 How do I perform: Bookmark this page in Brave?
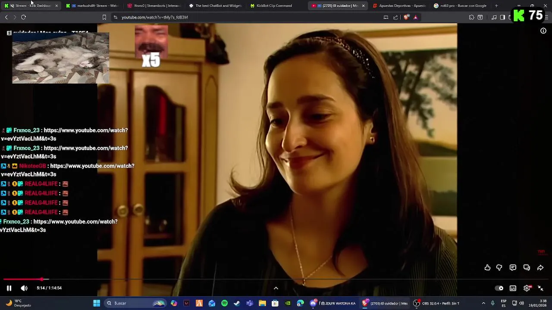click(x=104, y=17)
